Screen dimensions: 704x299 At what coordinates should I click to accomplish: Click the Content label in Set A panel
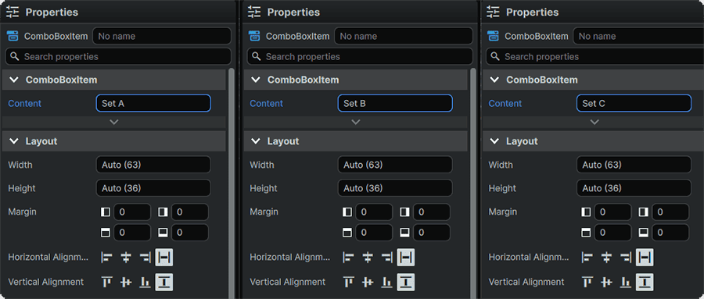click(25, 103)
